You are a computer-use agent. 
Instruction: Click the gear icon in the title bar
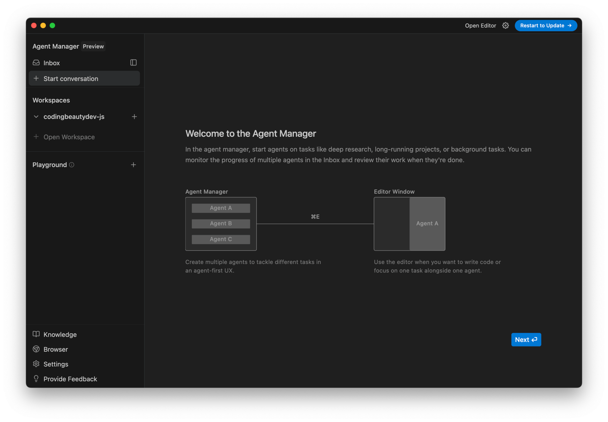(505, 26)
